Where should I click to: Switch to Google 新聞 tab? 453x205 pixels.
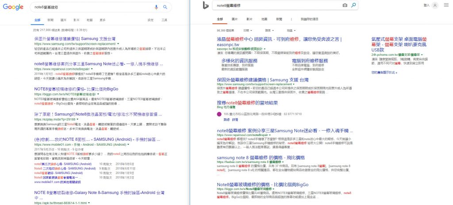(x=50, y=20)
